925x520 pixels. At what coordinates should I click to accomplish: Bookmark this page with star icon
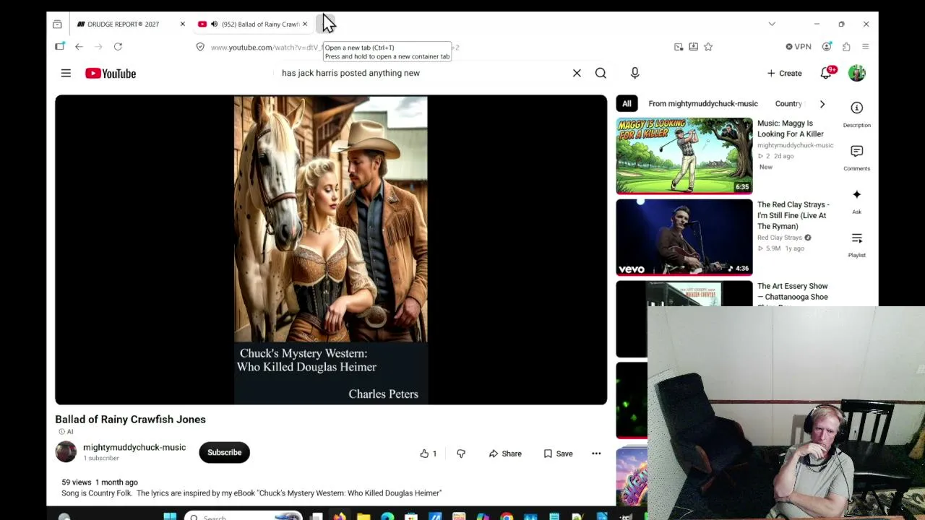point(708,47)
